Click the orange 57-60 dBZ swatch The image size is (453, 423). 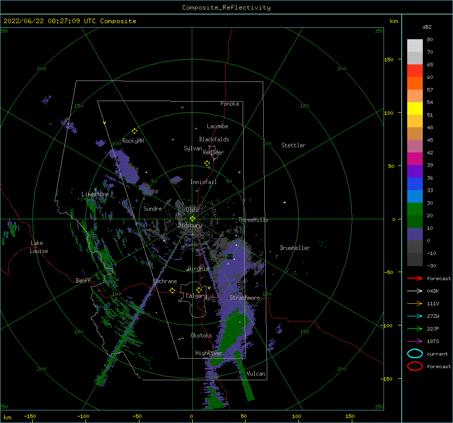pos(415,83)
